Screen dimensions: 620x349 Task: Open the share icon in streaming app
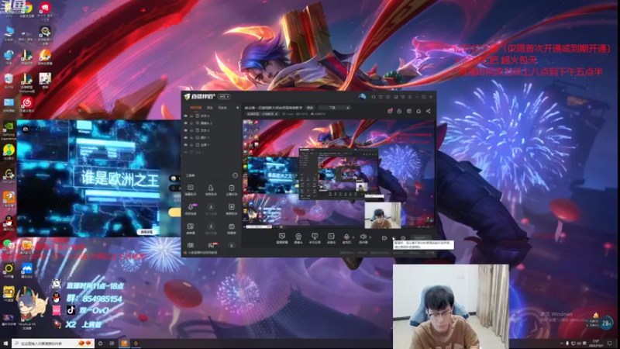click(x=429, y=111)
